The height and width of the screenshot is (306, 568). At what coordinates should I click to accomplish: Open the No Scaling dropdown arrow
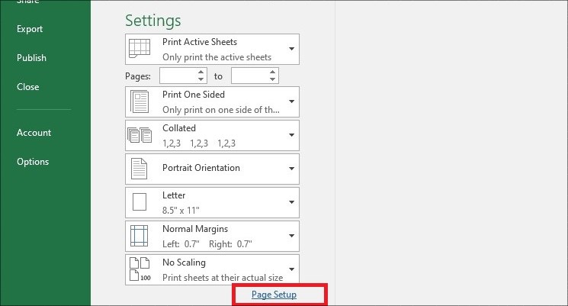(291, 269)
